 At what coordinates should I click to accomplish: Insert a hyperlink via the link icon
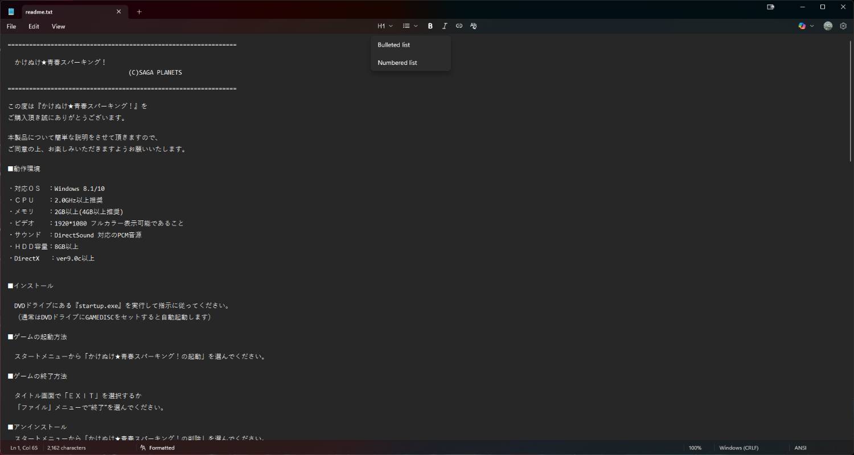[459, 26]
